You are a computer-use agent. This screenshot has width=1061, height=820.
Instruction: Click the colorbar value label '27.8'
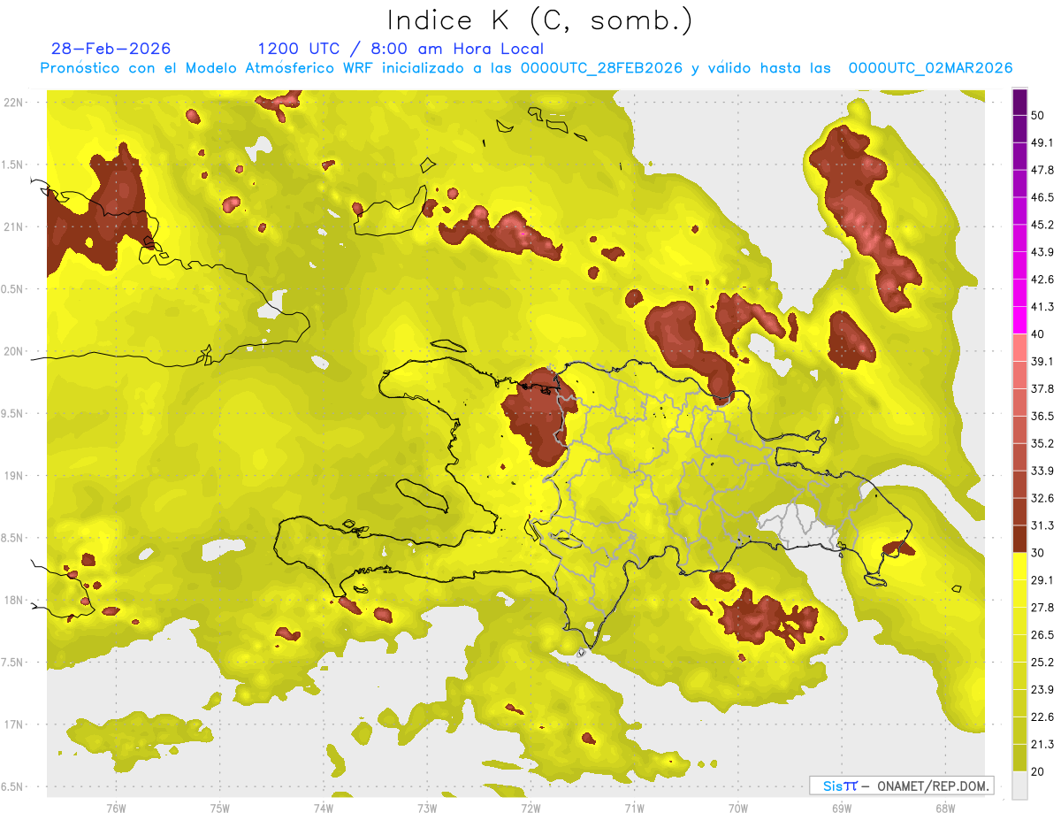click(1042, 607)
